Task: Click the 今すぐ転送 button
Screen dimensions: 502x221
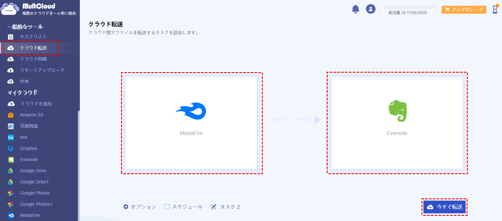Action: click(x=445, y=207)
